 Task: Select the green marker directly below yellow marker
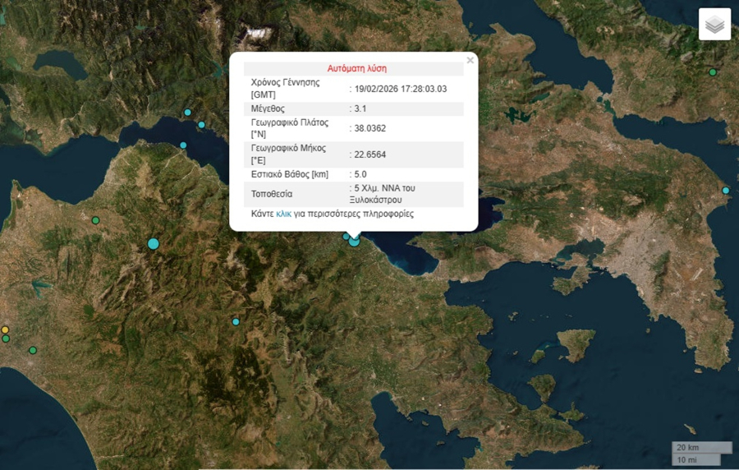click(6, 339)
